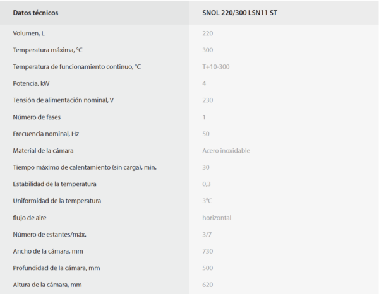Image resolution: width=379 pixels, height=294 pixels.
Task: Click the 'Temperatura de funcionamiento continuo' label
Action: point(76,66)
